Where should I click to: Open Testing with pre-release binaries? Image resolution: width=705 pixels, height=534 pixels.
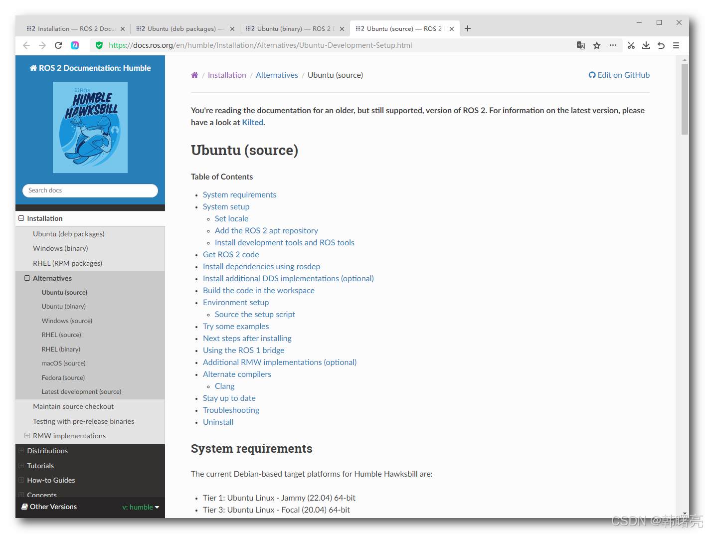click(x=84, y=421)
